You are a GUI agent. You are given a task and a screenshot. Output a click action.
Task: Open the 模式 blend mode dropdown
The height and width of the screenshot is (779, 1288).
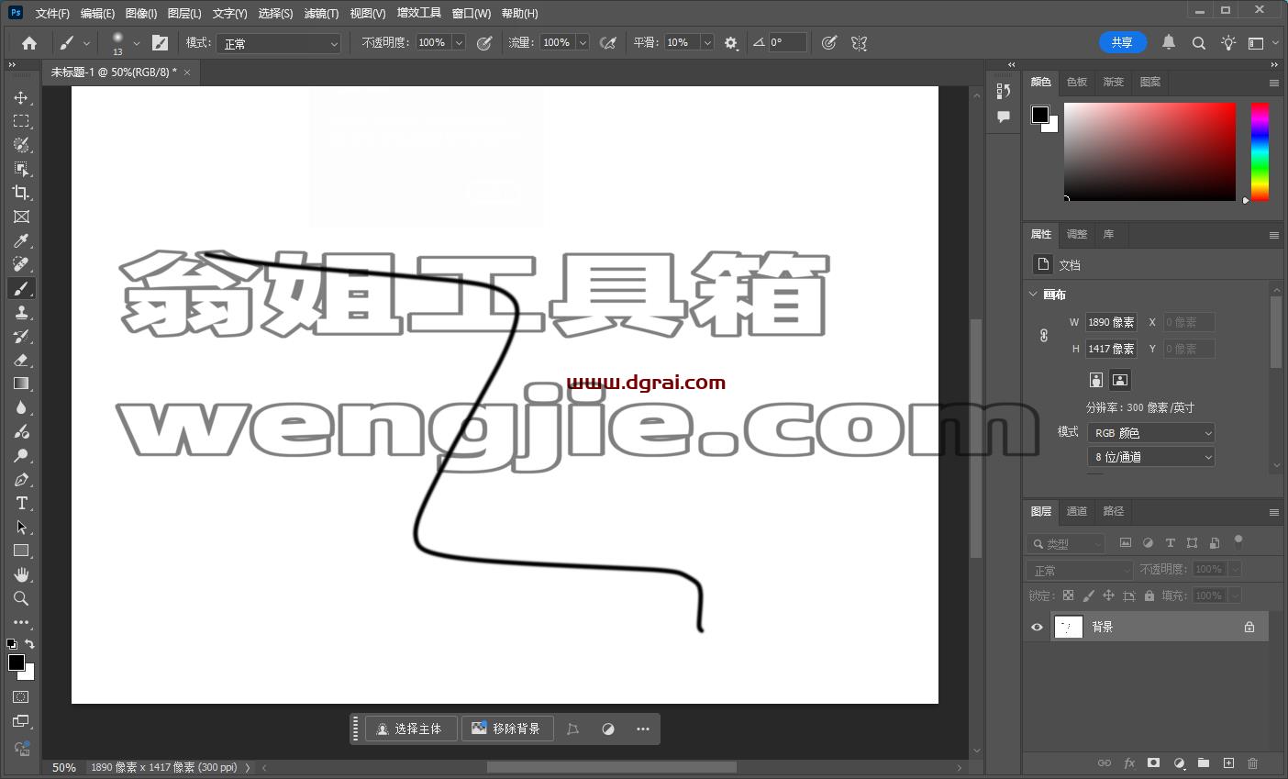279,43
